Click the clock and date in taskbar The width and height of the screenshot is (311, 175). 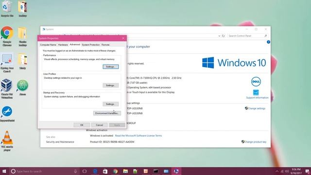click(296, 171)
